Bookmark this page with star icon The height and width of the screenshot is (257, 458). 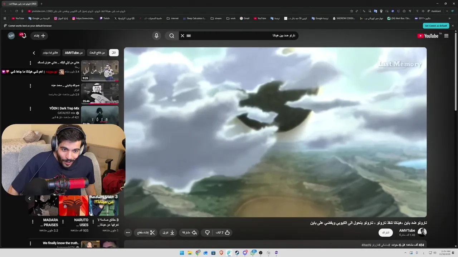tap(352, 11)
